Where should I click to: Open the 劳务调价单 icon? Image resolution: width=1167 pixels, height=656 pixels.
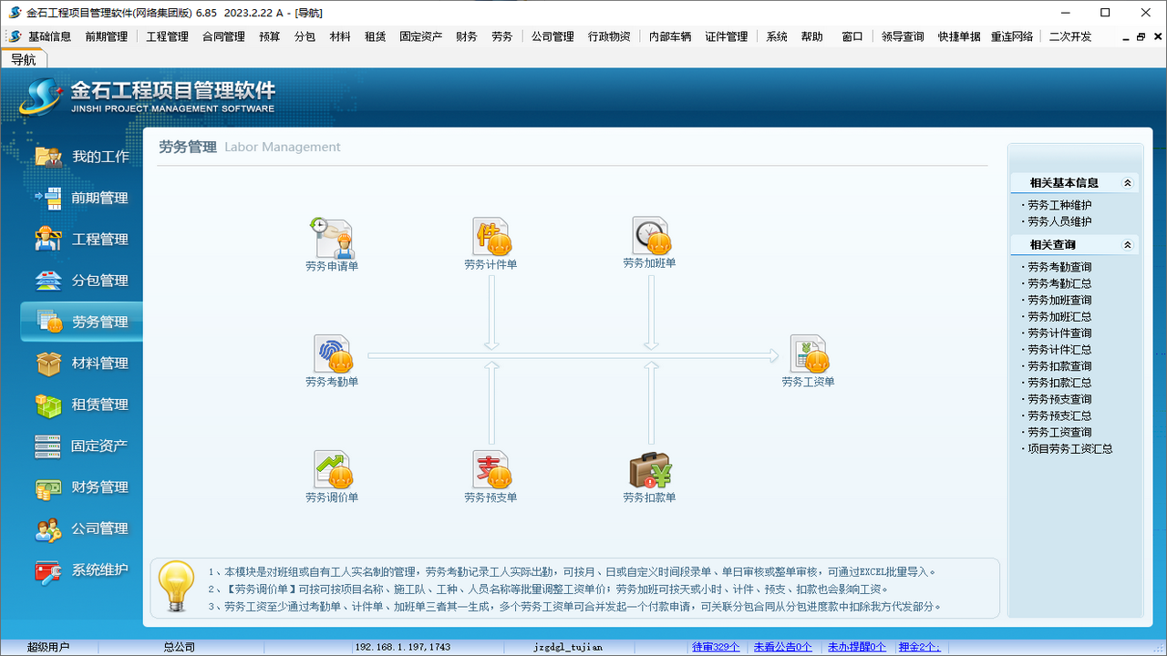(x=332, y=470)
